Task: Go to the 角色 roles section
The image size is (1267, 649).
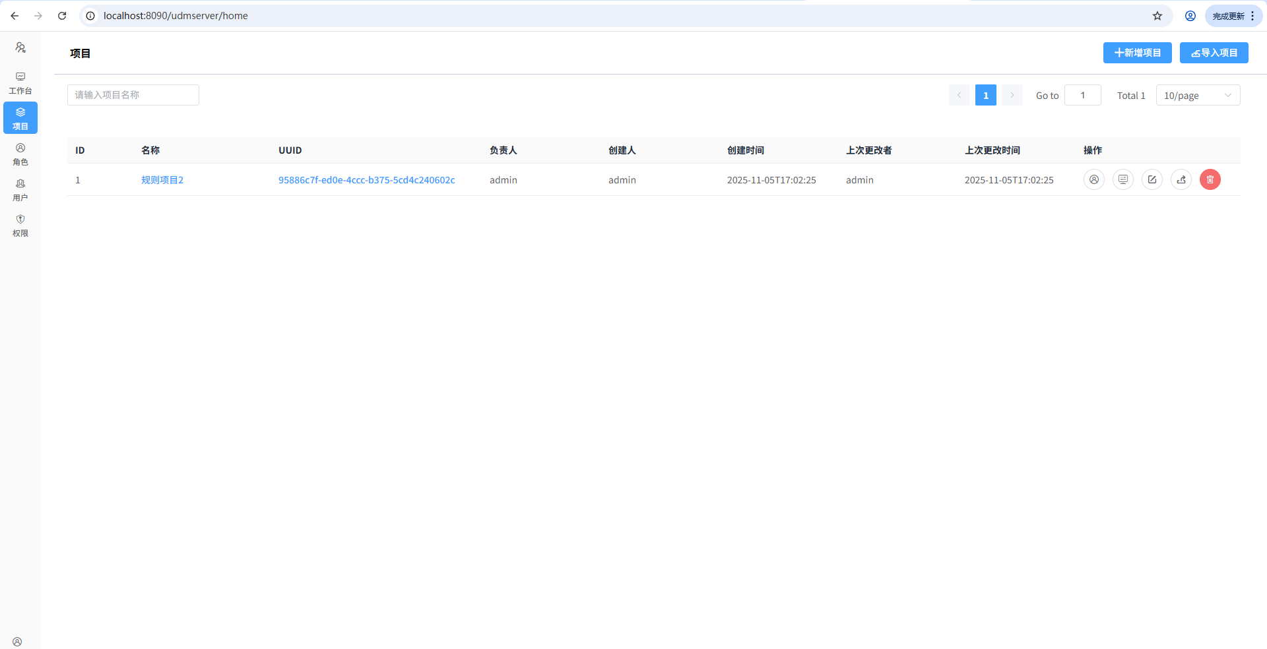Action: (20, 154)
